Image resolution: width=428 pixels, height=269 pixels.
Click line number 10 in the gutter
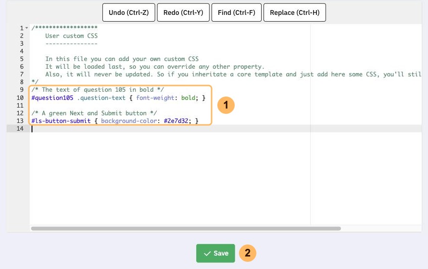20,98
